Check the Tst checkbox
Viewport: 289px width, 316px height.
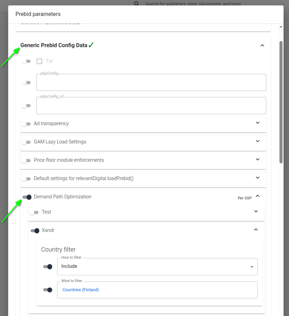point(39,61)
